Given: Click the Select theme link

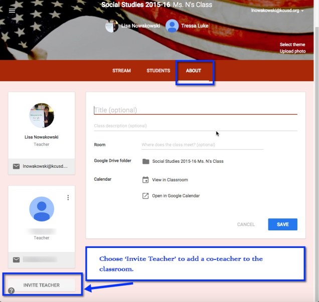Looking at the screenshot, I should coord(292,45).
